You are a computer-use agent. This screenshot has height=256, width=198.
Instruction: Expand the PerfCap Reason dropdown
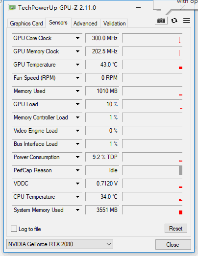(77, 170)
